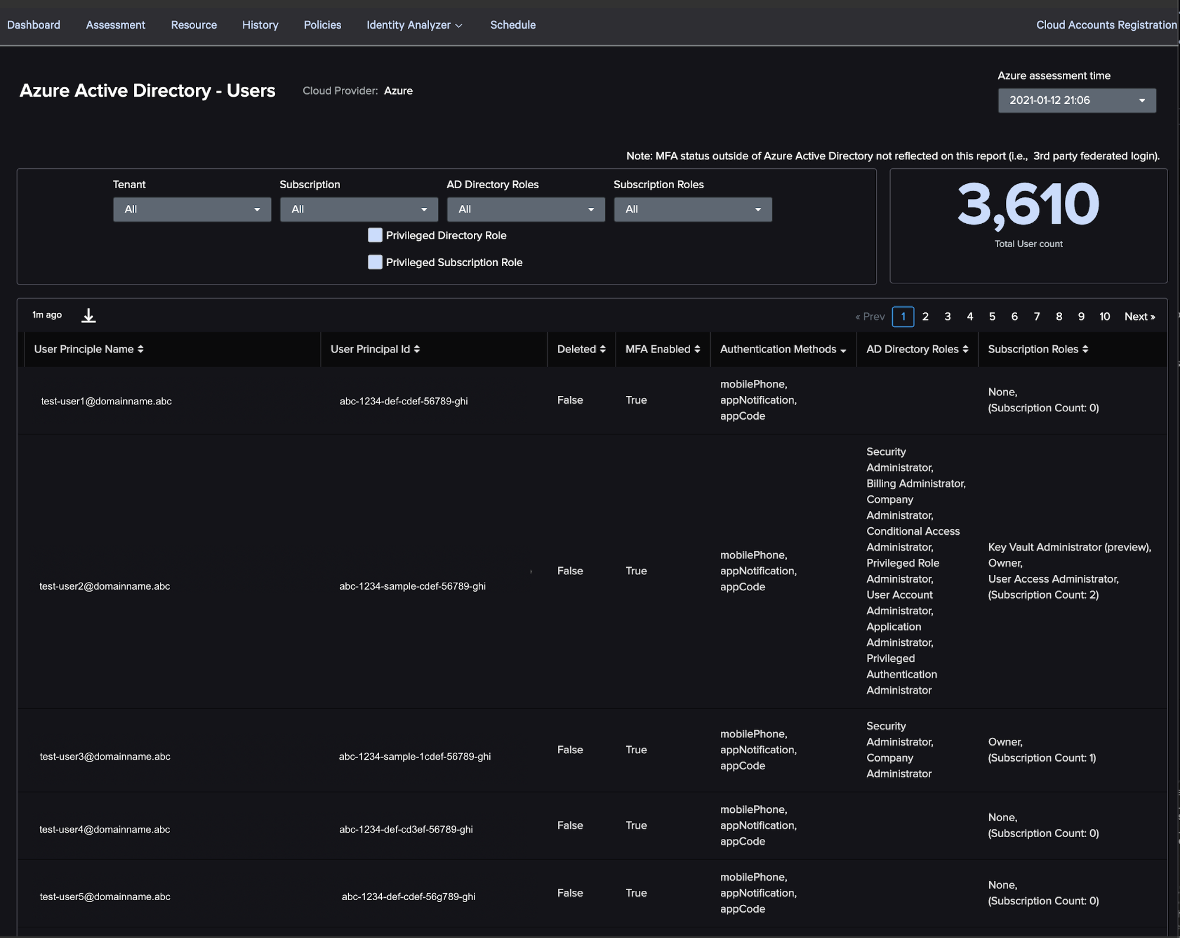Open the AD Directory Roles filter dropdown
Image resolution: width=1180 pixels, height=938 pixels.
[x=525, y=209]
